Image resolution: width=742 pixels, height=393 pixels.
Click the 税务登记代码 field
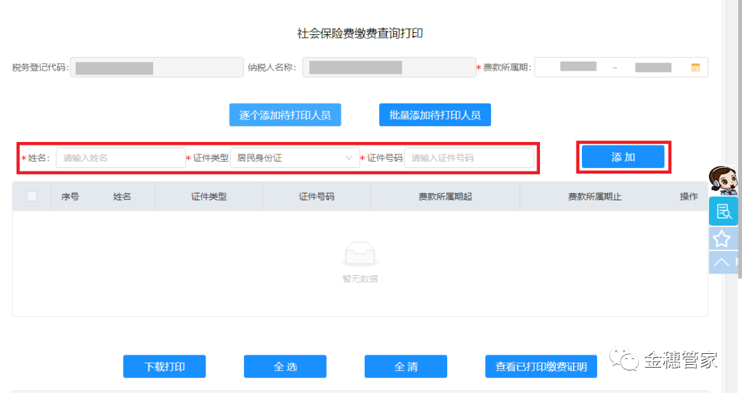[x=157, y=67]
